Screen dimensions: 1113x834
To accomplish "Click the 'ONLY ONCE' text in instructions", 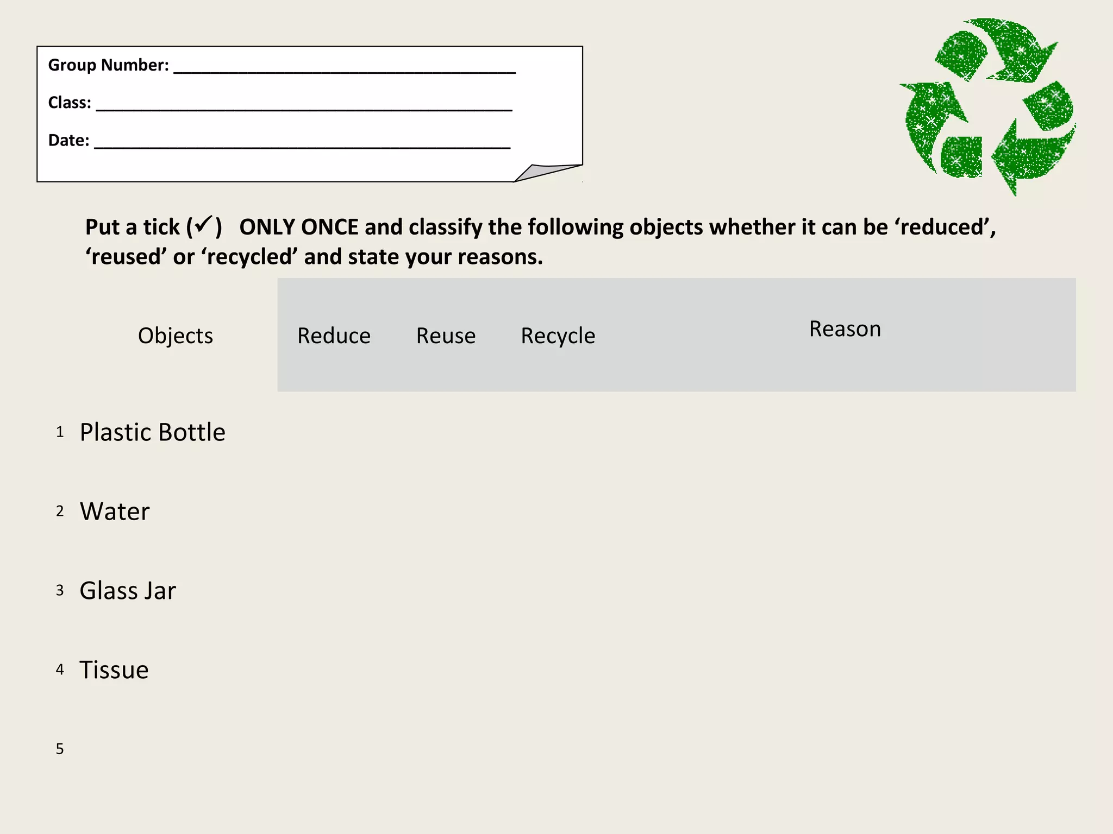I will [299, 227].
